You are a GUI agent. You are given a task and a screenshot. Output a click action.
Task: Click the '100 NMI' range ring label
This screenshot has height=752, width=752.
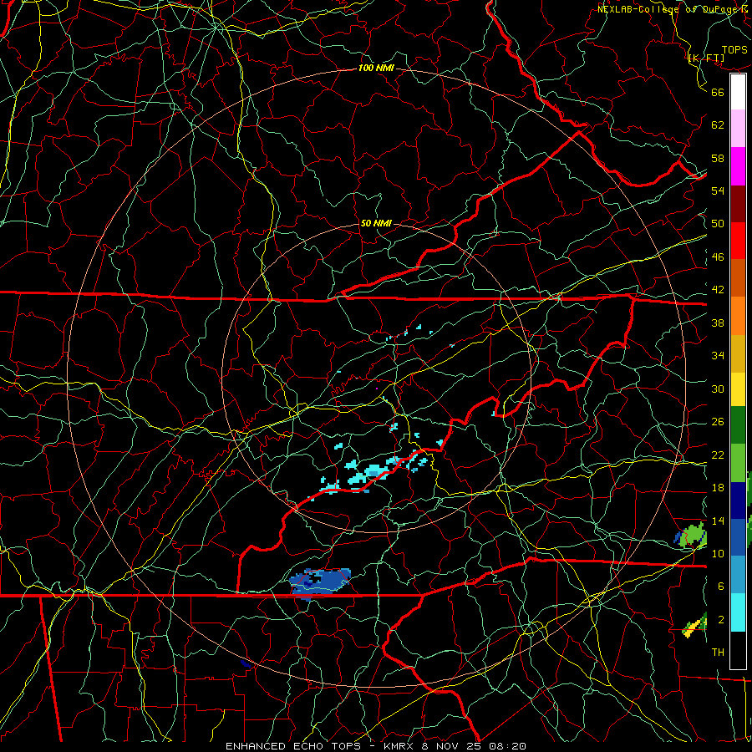tap(376, 68)
